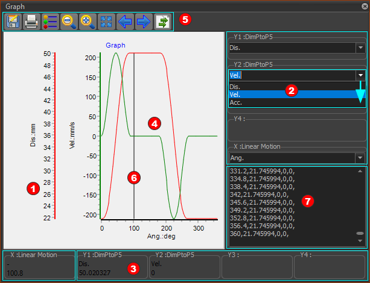Open the graph legend options icon

(50, 22)
